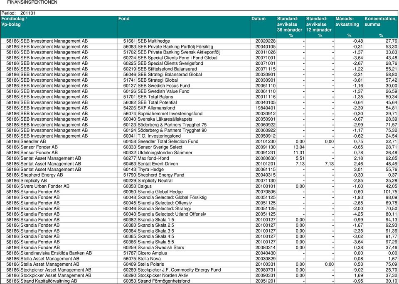
Task: Select the Sivers Urban Fonder AB cell
Action: (45, 186)
